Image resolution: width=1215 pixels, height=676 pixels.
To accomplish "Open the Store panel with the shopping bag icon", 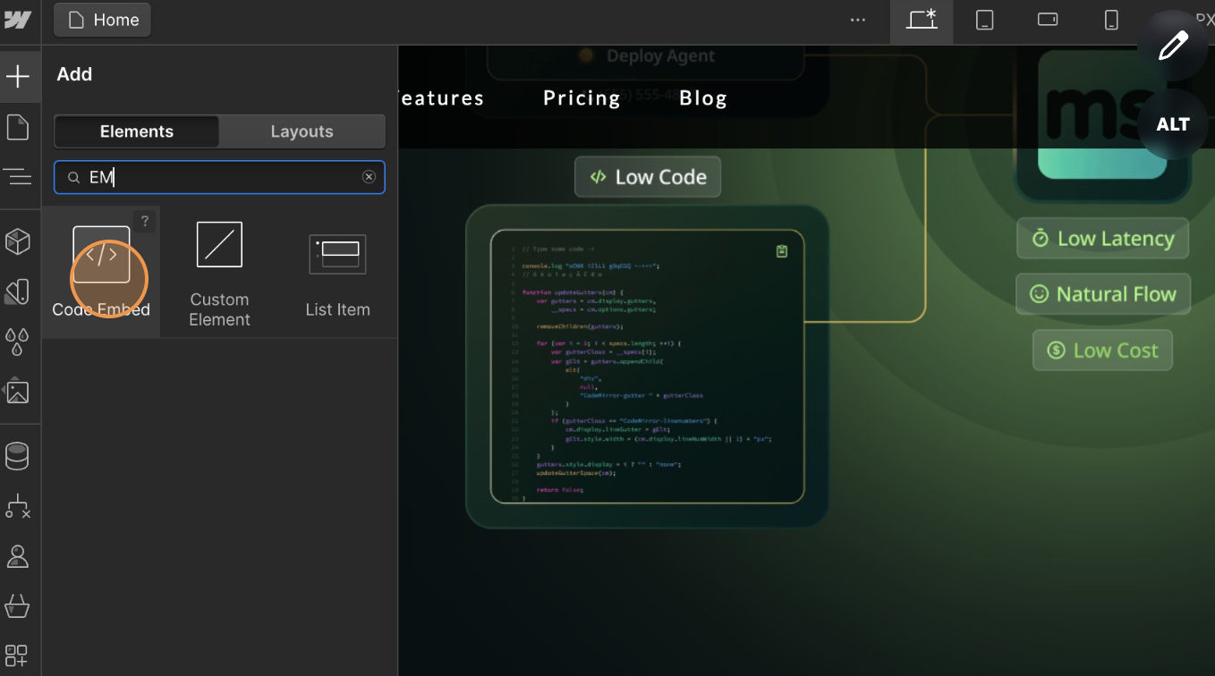I will click(x=20, y=606).
